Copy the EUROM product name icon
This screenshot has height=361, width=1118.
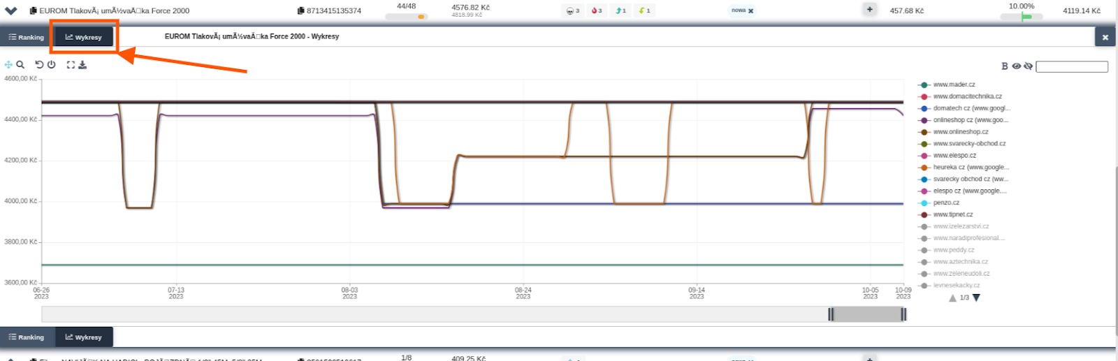pyautogui.click(x=33, y=10)
